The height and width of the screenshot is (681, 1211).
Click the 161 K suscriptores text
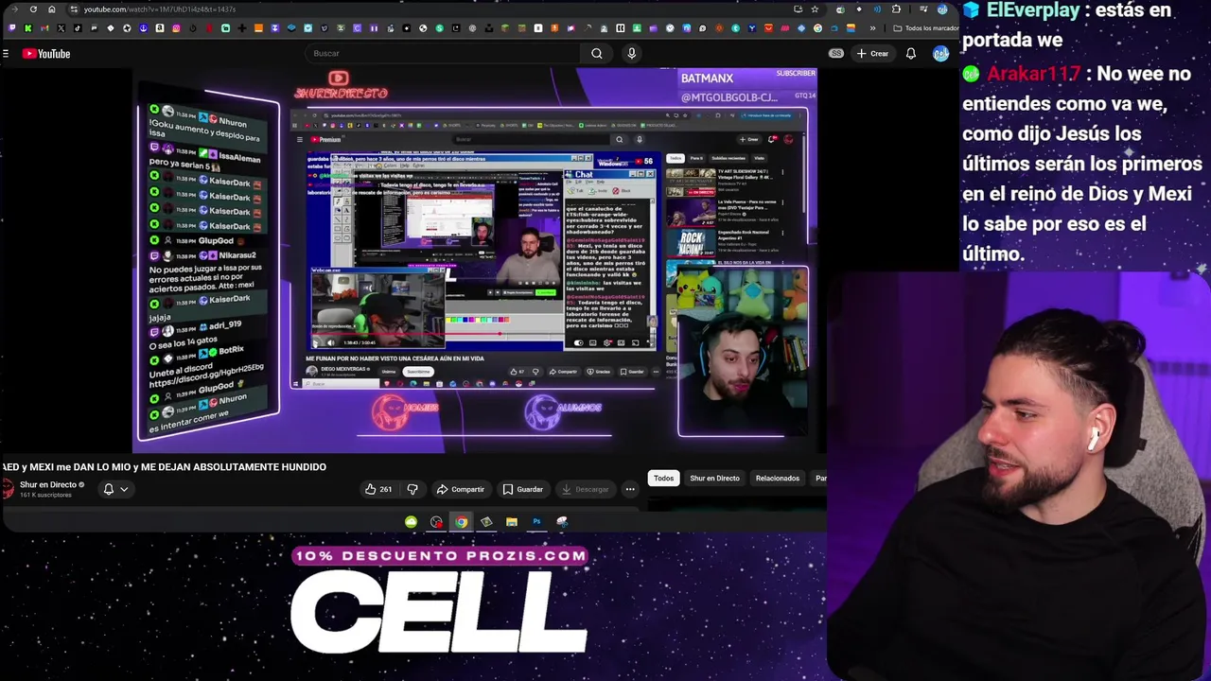tap(45, 495)
